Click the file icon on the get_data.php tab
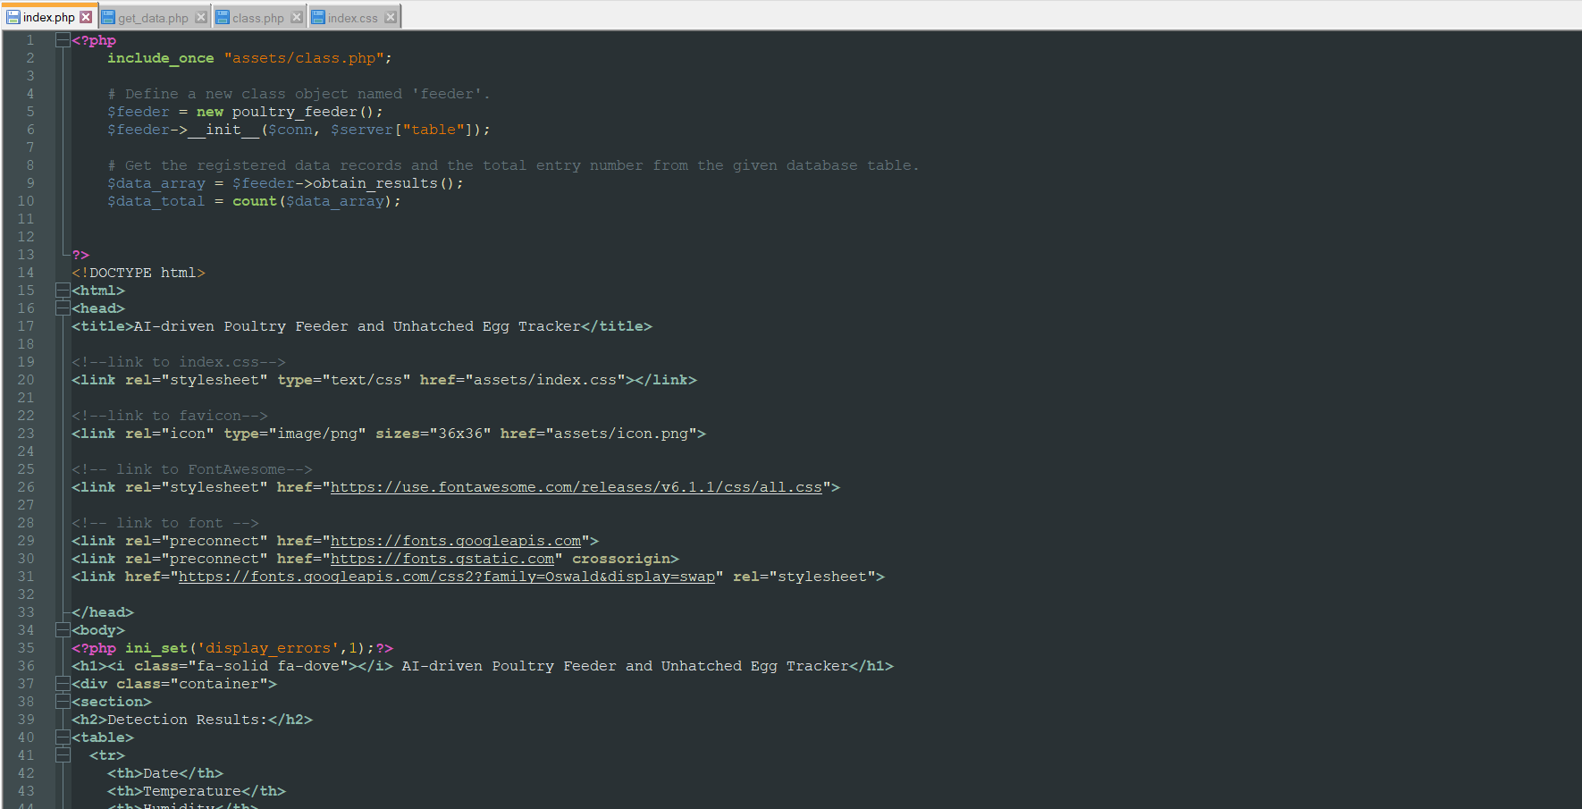The height and width of the screenshot is (809, 1582). 108,16
